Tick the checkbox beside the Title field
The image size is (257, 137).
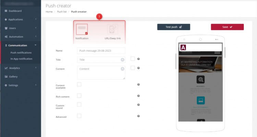pyautogui.click(x=133, y=59)
